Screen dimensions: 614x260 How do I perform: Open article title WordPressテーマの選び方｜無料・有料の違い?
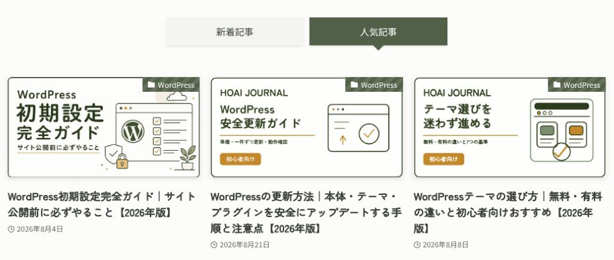pos(509,212)
